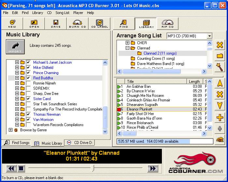The image size is (228, 182).
Task: Click the red playing marker on song 6
Action: (x=119, y=109)
